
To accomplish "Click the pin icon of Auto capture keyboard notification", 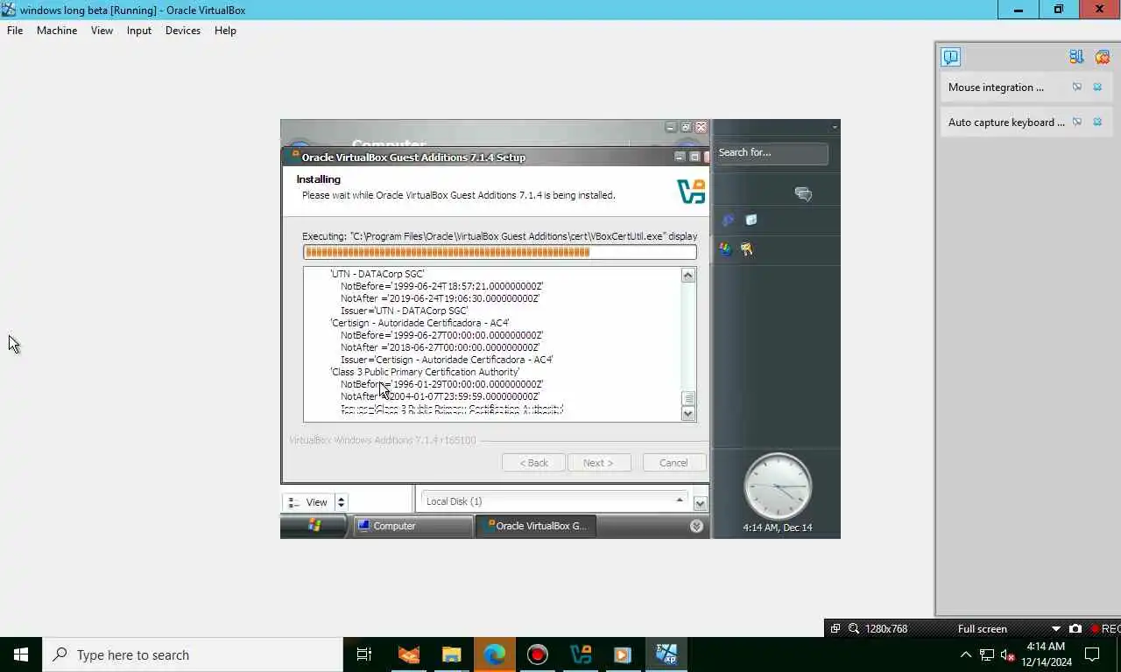I will pos(1077,122).
